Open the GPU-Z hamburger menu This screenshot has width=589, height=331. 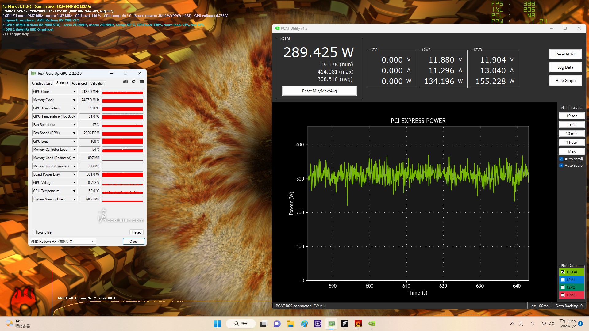[x=141, y=82]
